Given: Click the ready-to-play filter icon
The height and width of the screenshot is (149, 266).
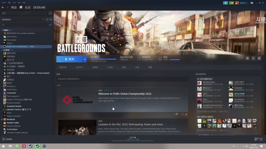Looking at the screenshot, I should click(x=51, y=20).
